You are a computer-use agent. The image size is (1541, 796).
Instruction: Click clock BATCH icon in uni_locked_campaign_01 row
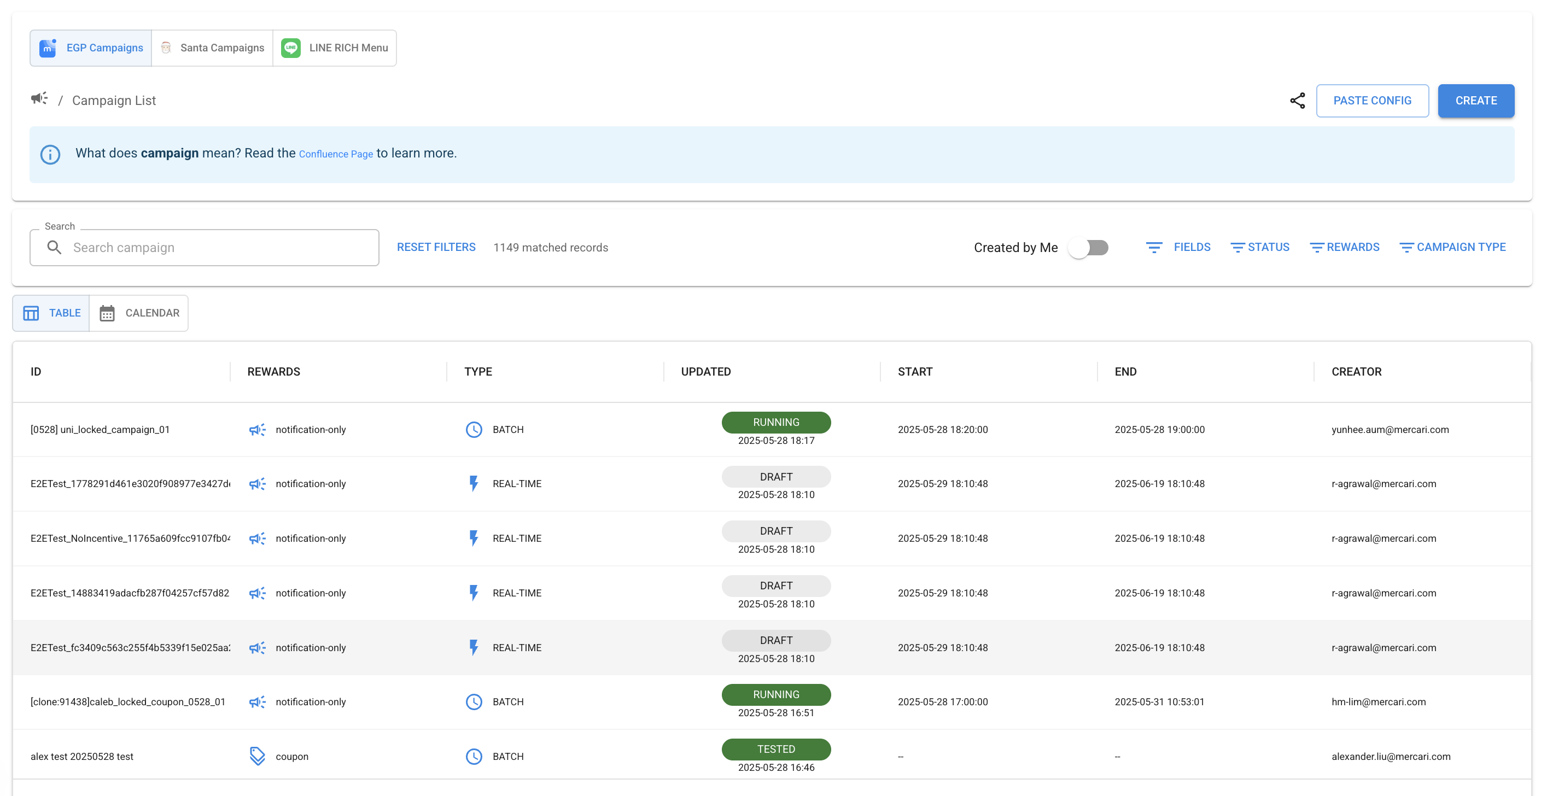click(x=474, y=429)
